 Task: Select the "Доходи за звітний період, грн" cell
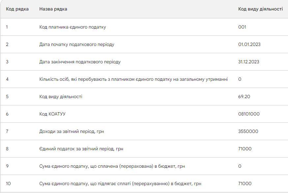point(72,131)
